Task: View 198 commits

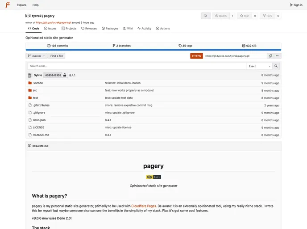Action: 58,46
